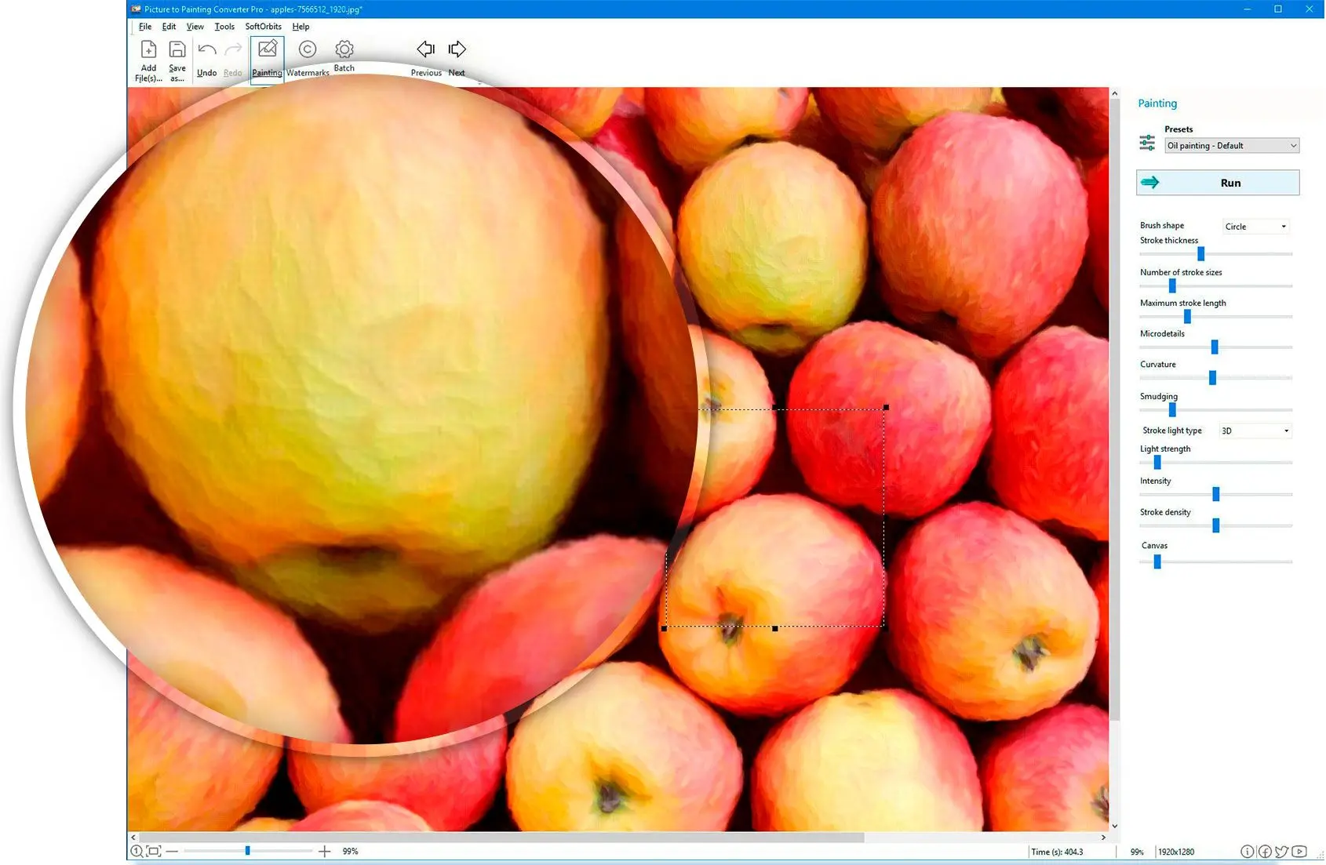Screen dimensions: 1326x865
Task: Minimize the Picture to Painting Converter window
Action: [1247, 9]
